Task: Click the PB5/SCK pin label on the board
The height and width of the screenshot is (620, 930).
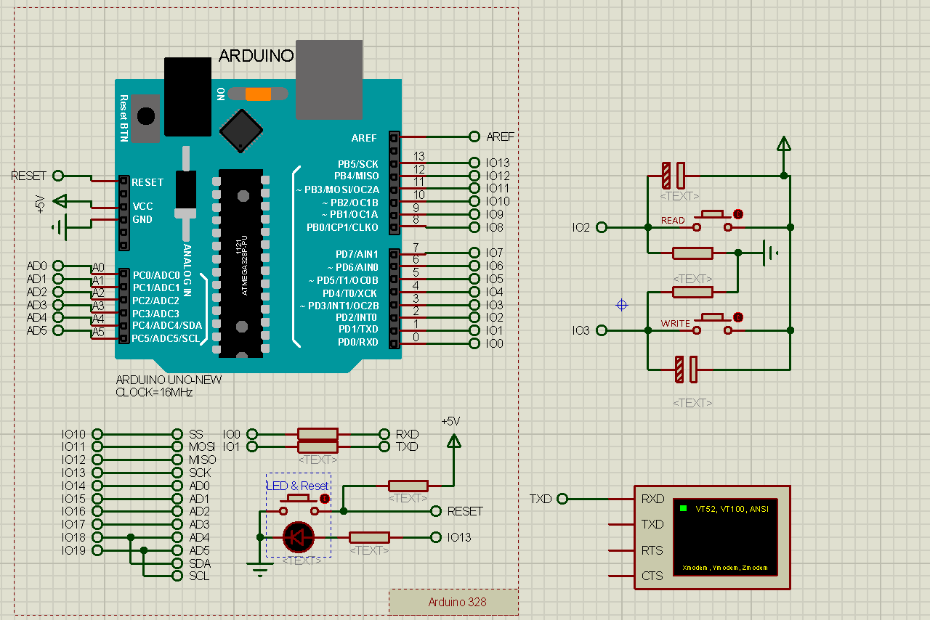Action: point(357,164)
